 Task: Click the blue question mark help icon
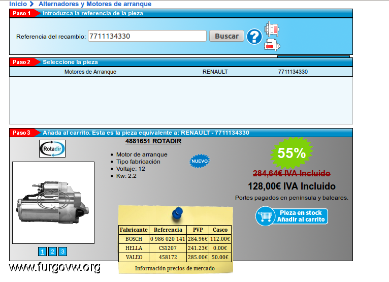pos(254,37)
